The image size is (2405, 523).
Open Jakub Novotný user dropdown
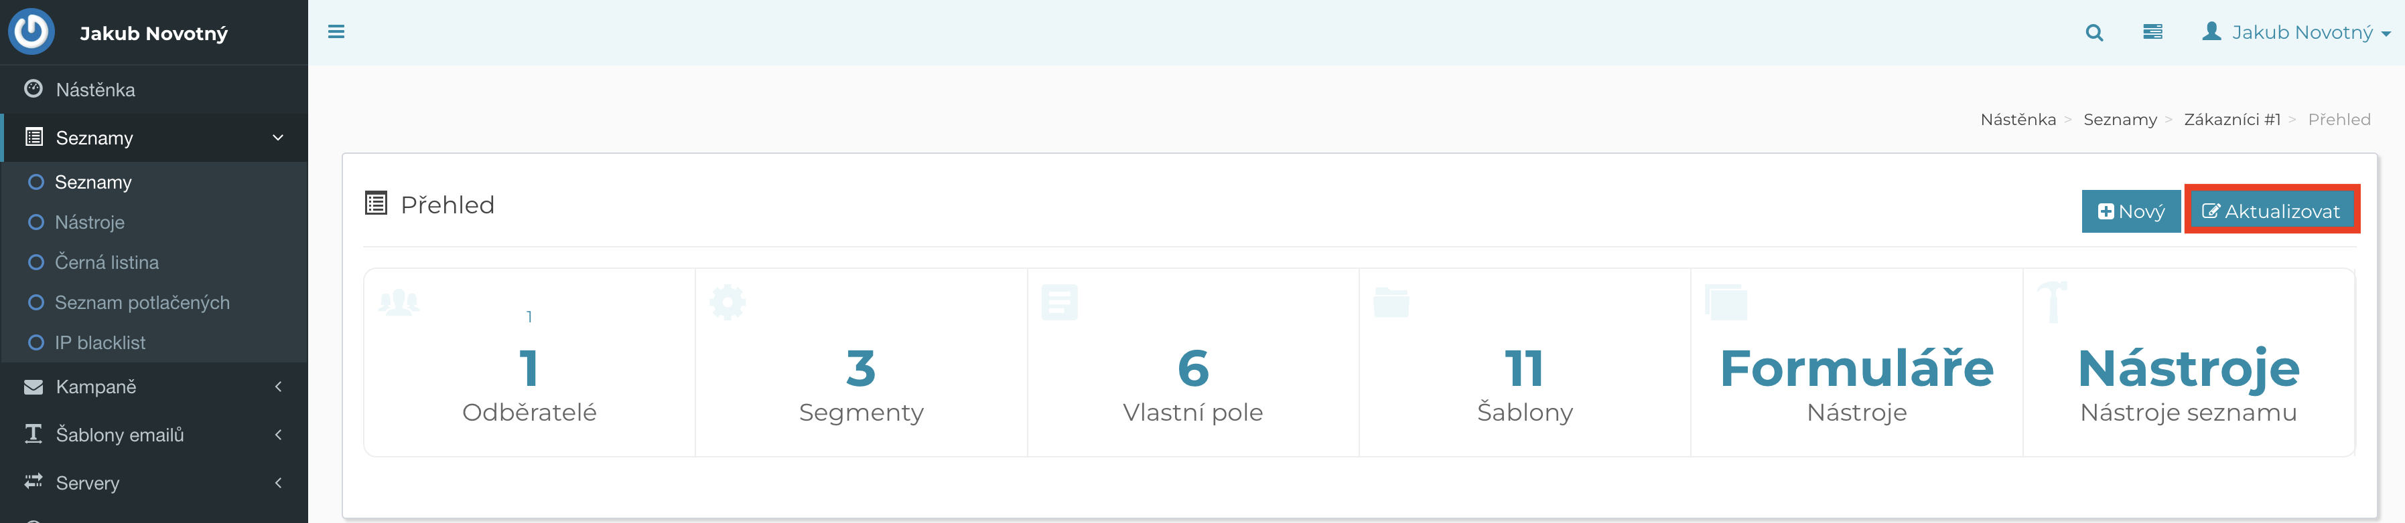[2296, 33]
